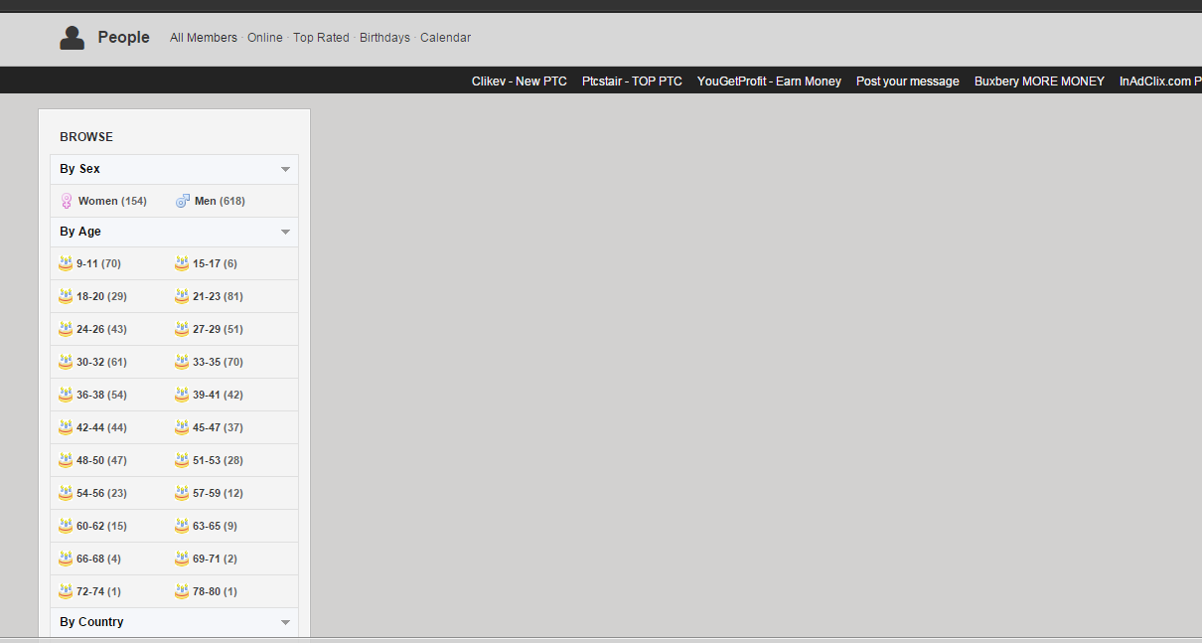Collapse the By Age section arrow
1202x643 pixels.
285,233
